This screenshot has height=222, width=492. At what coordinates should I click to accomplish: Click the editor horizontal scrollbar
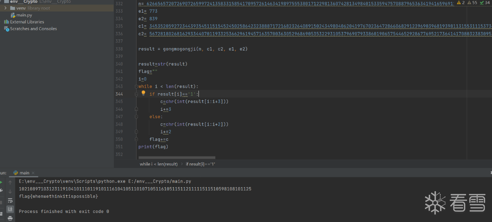tap(177, 157)
